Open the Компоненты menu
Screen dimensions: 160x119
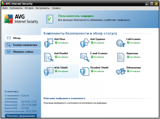(16, 8)
